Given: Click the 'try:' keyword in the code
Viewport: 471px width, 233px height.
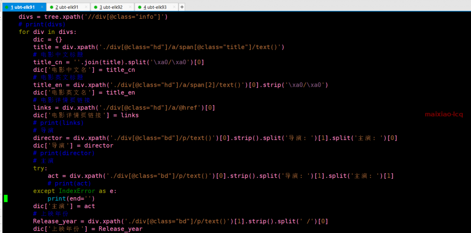Looking at the screenshot, I should [40, 168].
